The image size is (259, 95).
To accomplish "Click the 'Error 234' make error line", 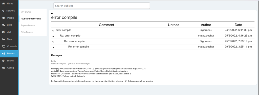I will pos(98,68).
